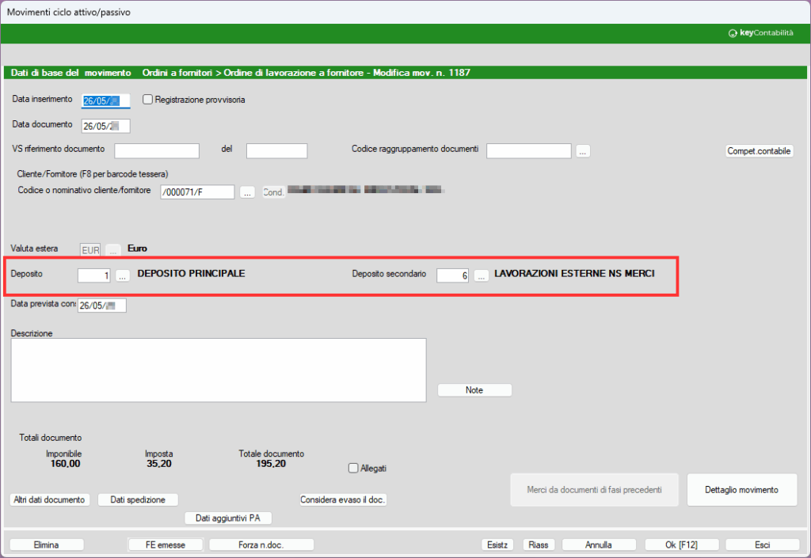Click inside the Descrizione text area
Viewport: 811px width, 558px height.
coord(219,370)
